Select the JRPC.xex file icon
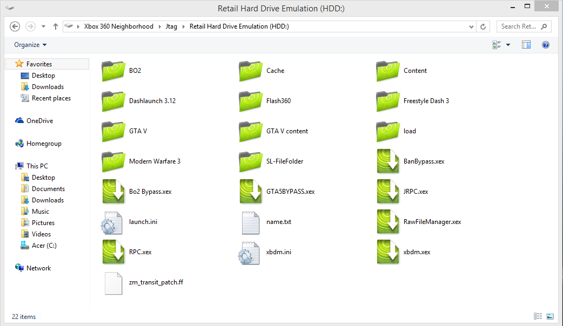The height and width of the screenshot is (326, 563). click(x=388, y=192)
